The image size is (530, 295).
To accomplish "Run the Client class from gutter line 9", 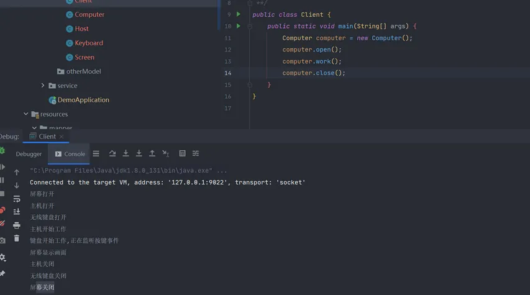I will [x=239, y=14].
